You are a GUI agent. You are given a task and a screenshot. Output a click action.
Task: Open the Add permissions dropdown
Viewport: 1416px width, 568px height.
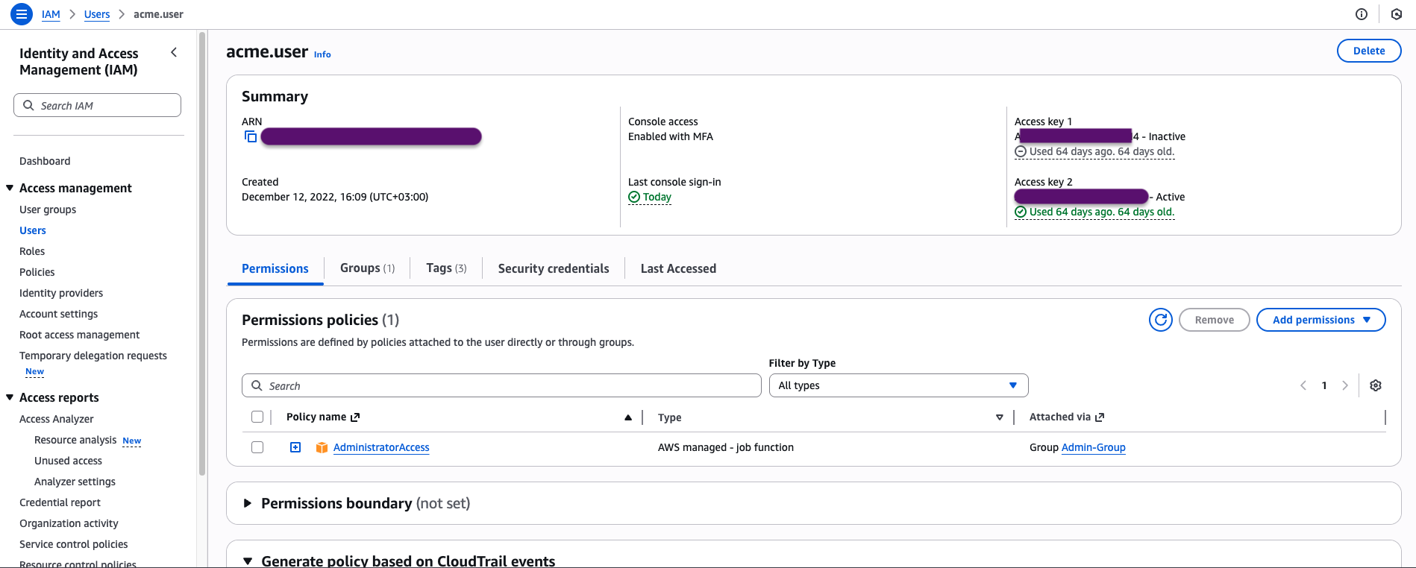pyautogui.click(x=1321, y=320)
